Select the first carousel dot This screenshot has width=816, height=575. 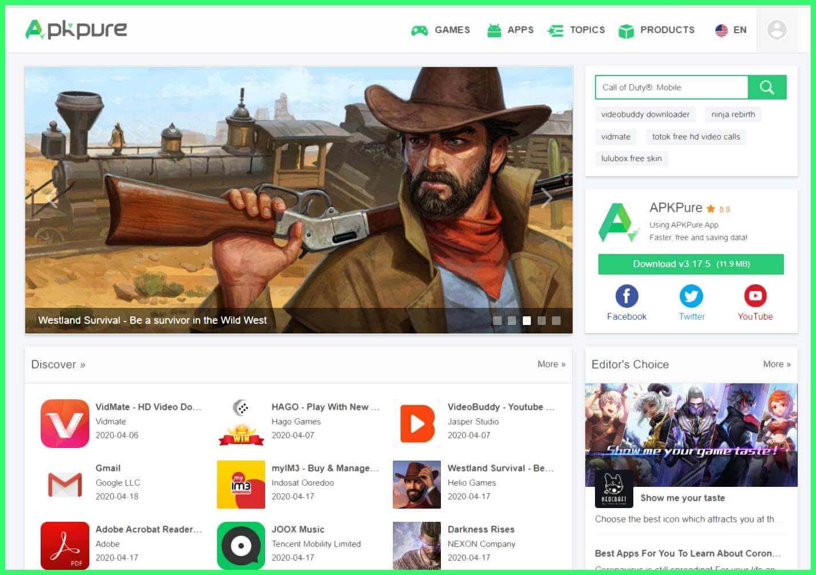[497, 320]
